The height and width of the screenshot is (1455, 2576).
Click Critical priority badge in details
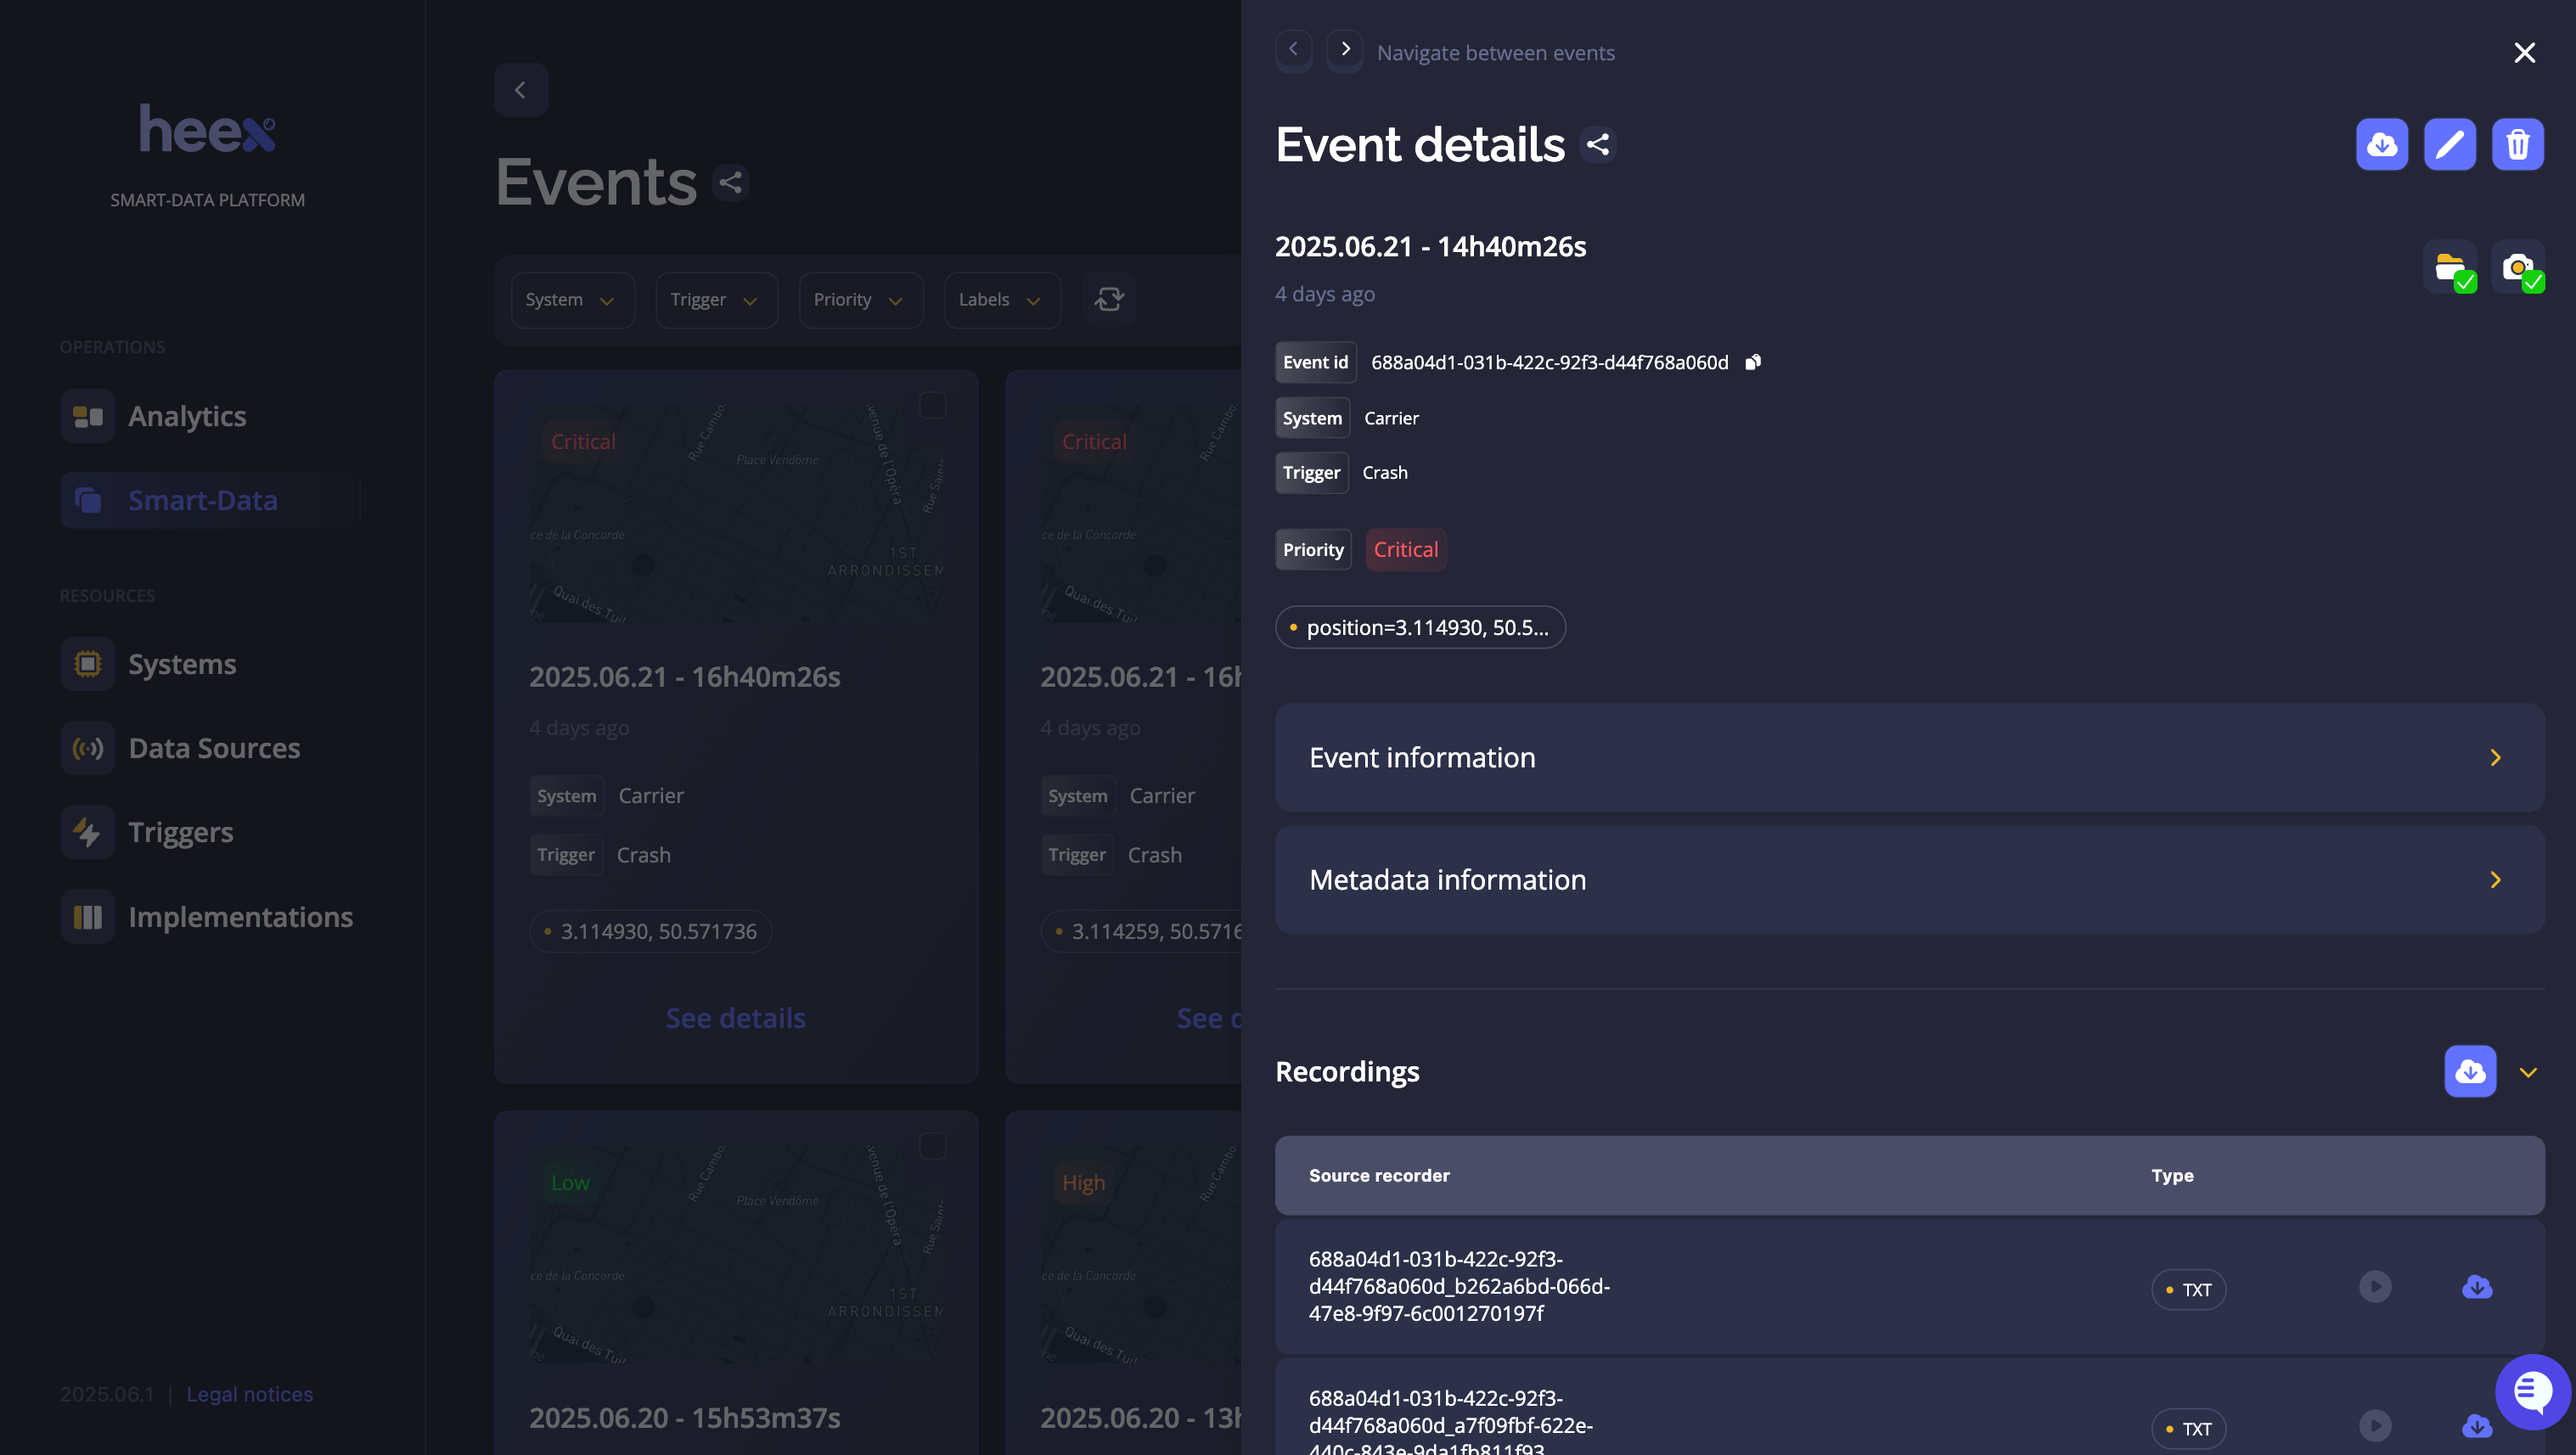click(x=1406, y=549)
